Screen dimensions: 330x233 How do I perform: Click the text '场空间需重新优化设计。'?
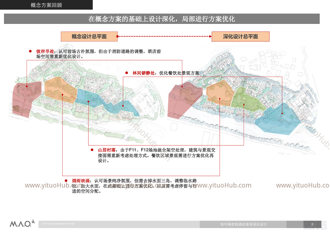[x=60, y=56]
